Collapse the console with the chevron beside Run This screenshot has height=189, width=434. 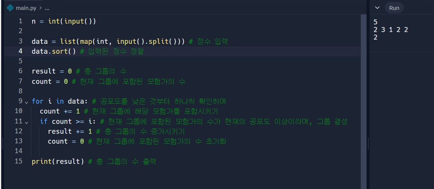(377, 8)
